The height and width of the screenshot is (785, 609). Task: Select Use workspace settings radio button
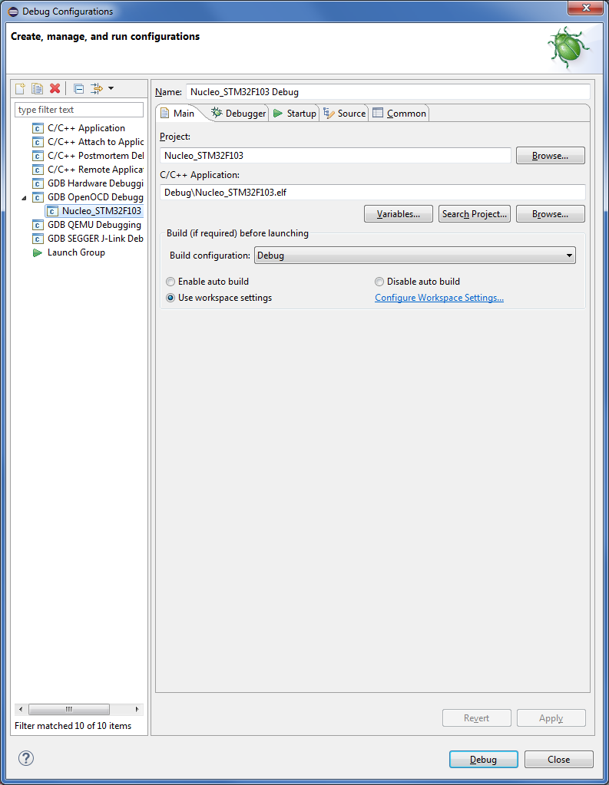coord(170,298)
